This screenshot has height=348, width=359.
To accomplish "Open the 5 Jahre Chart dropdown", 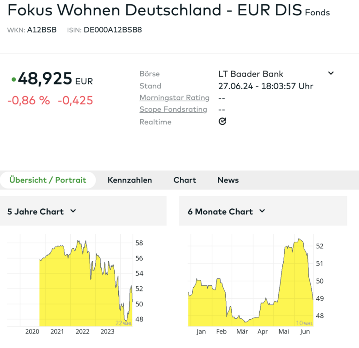I will point(73,211).
